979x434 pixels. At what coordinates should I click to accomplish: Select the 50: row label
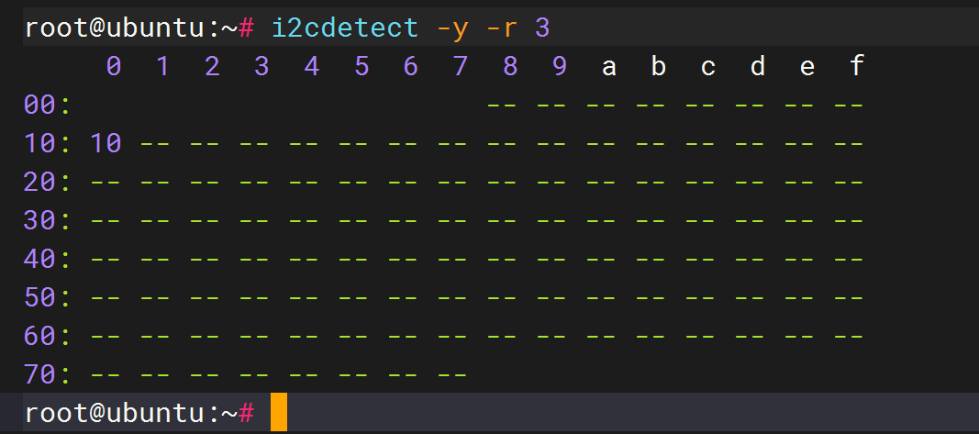click(x=47, y=297)
